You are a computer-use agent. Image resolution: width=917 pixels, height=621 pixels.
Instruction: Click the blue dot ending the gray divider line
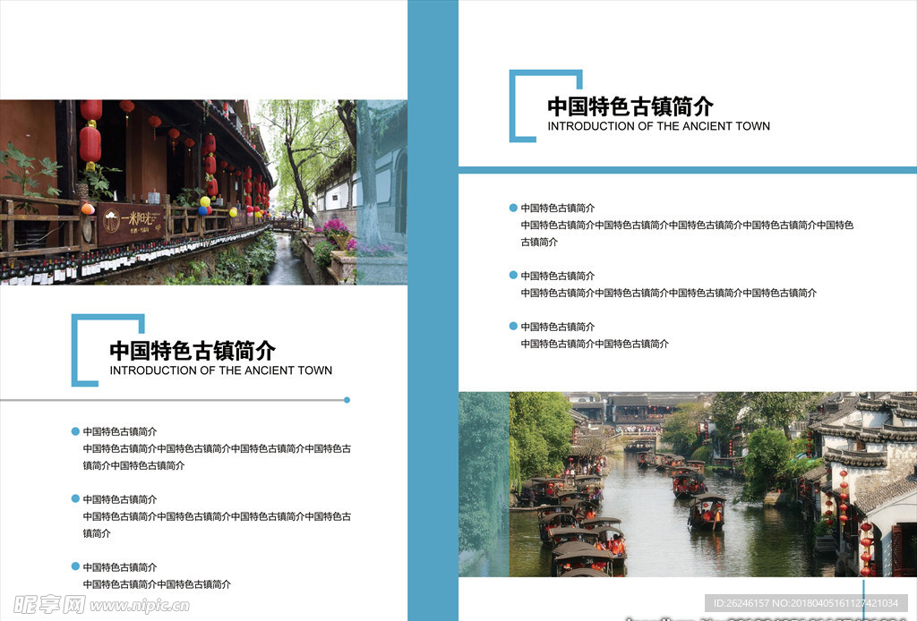(x=347, y=400)
